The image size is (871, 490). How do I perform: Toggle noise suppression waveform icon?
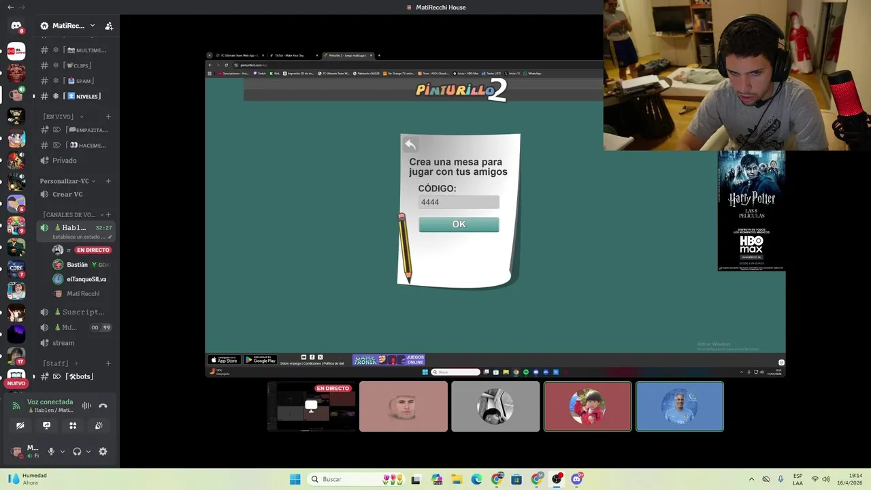click(86, 406)
